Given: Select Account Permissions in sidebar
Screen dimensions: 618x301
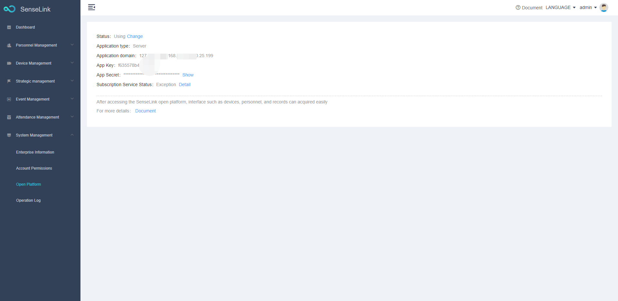Looking at the screenshot, I should (34, 168).
